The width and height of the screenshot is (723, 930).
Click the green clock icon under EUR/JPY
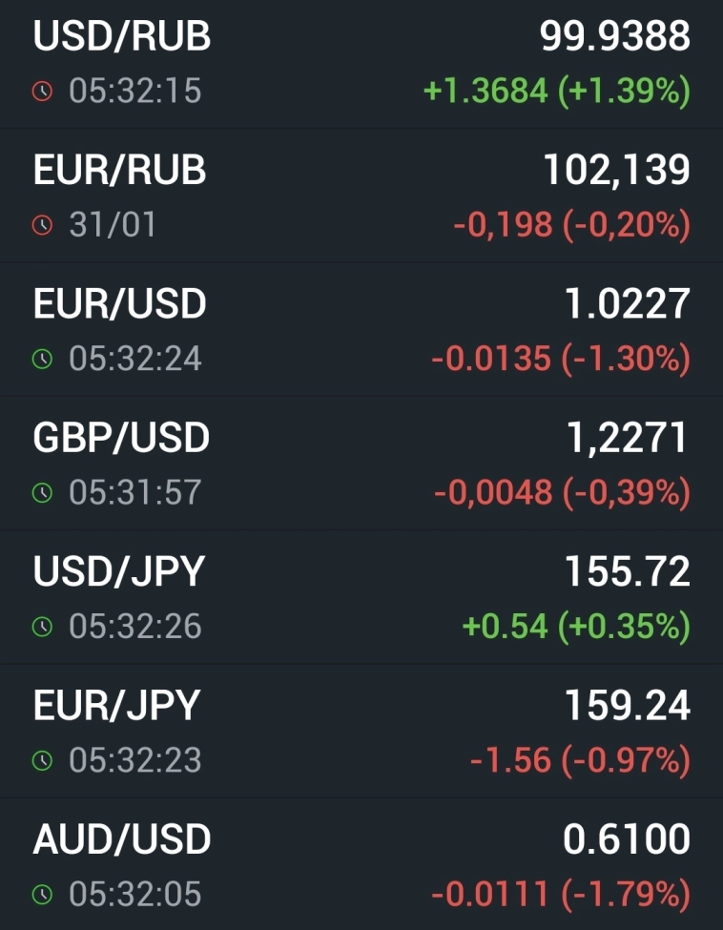pos(42,760)
